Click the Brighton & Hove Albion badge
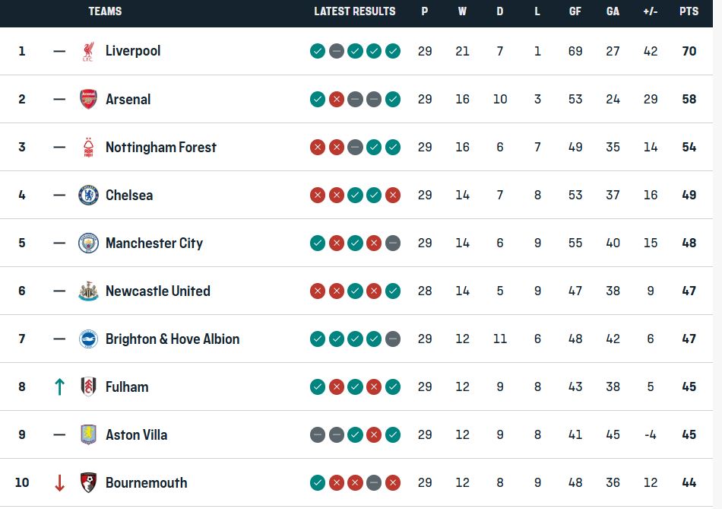The height and width of the screenshot is (509, 722). (90, 339)
